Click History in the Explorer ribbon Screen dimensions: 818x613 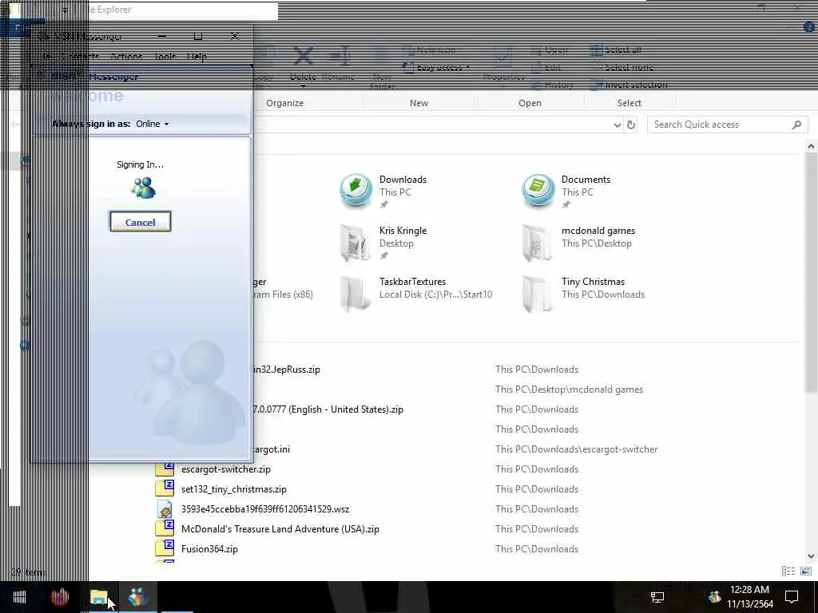[553, 85]
